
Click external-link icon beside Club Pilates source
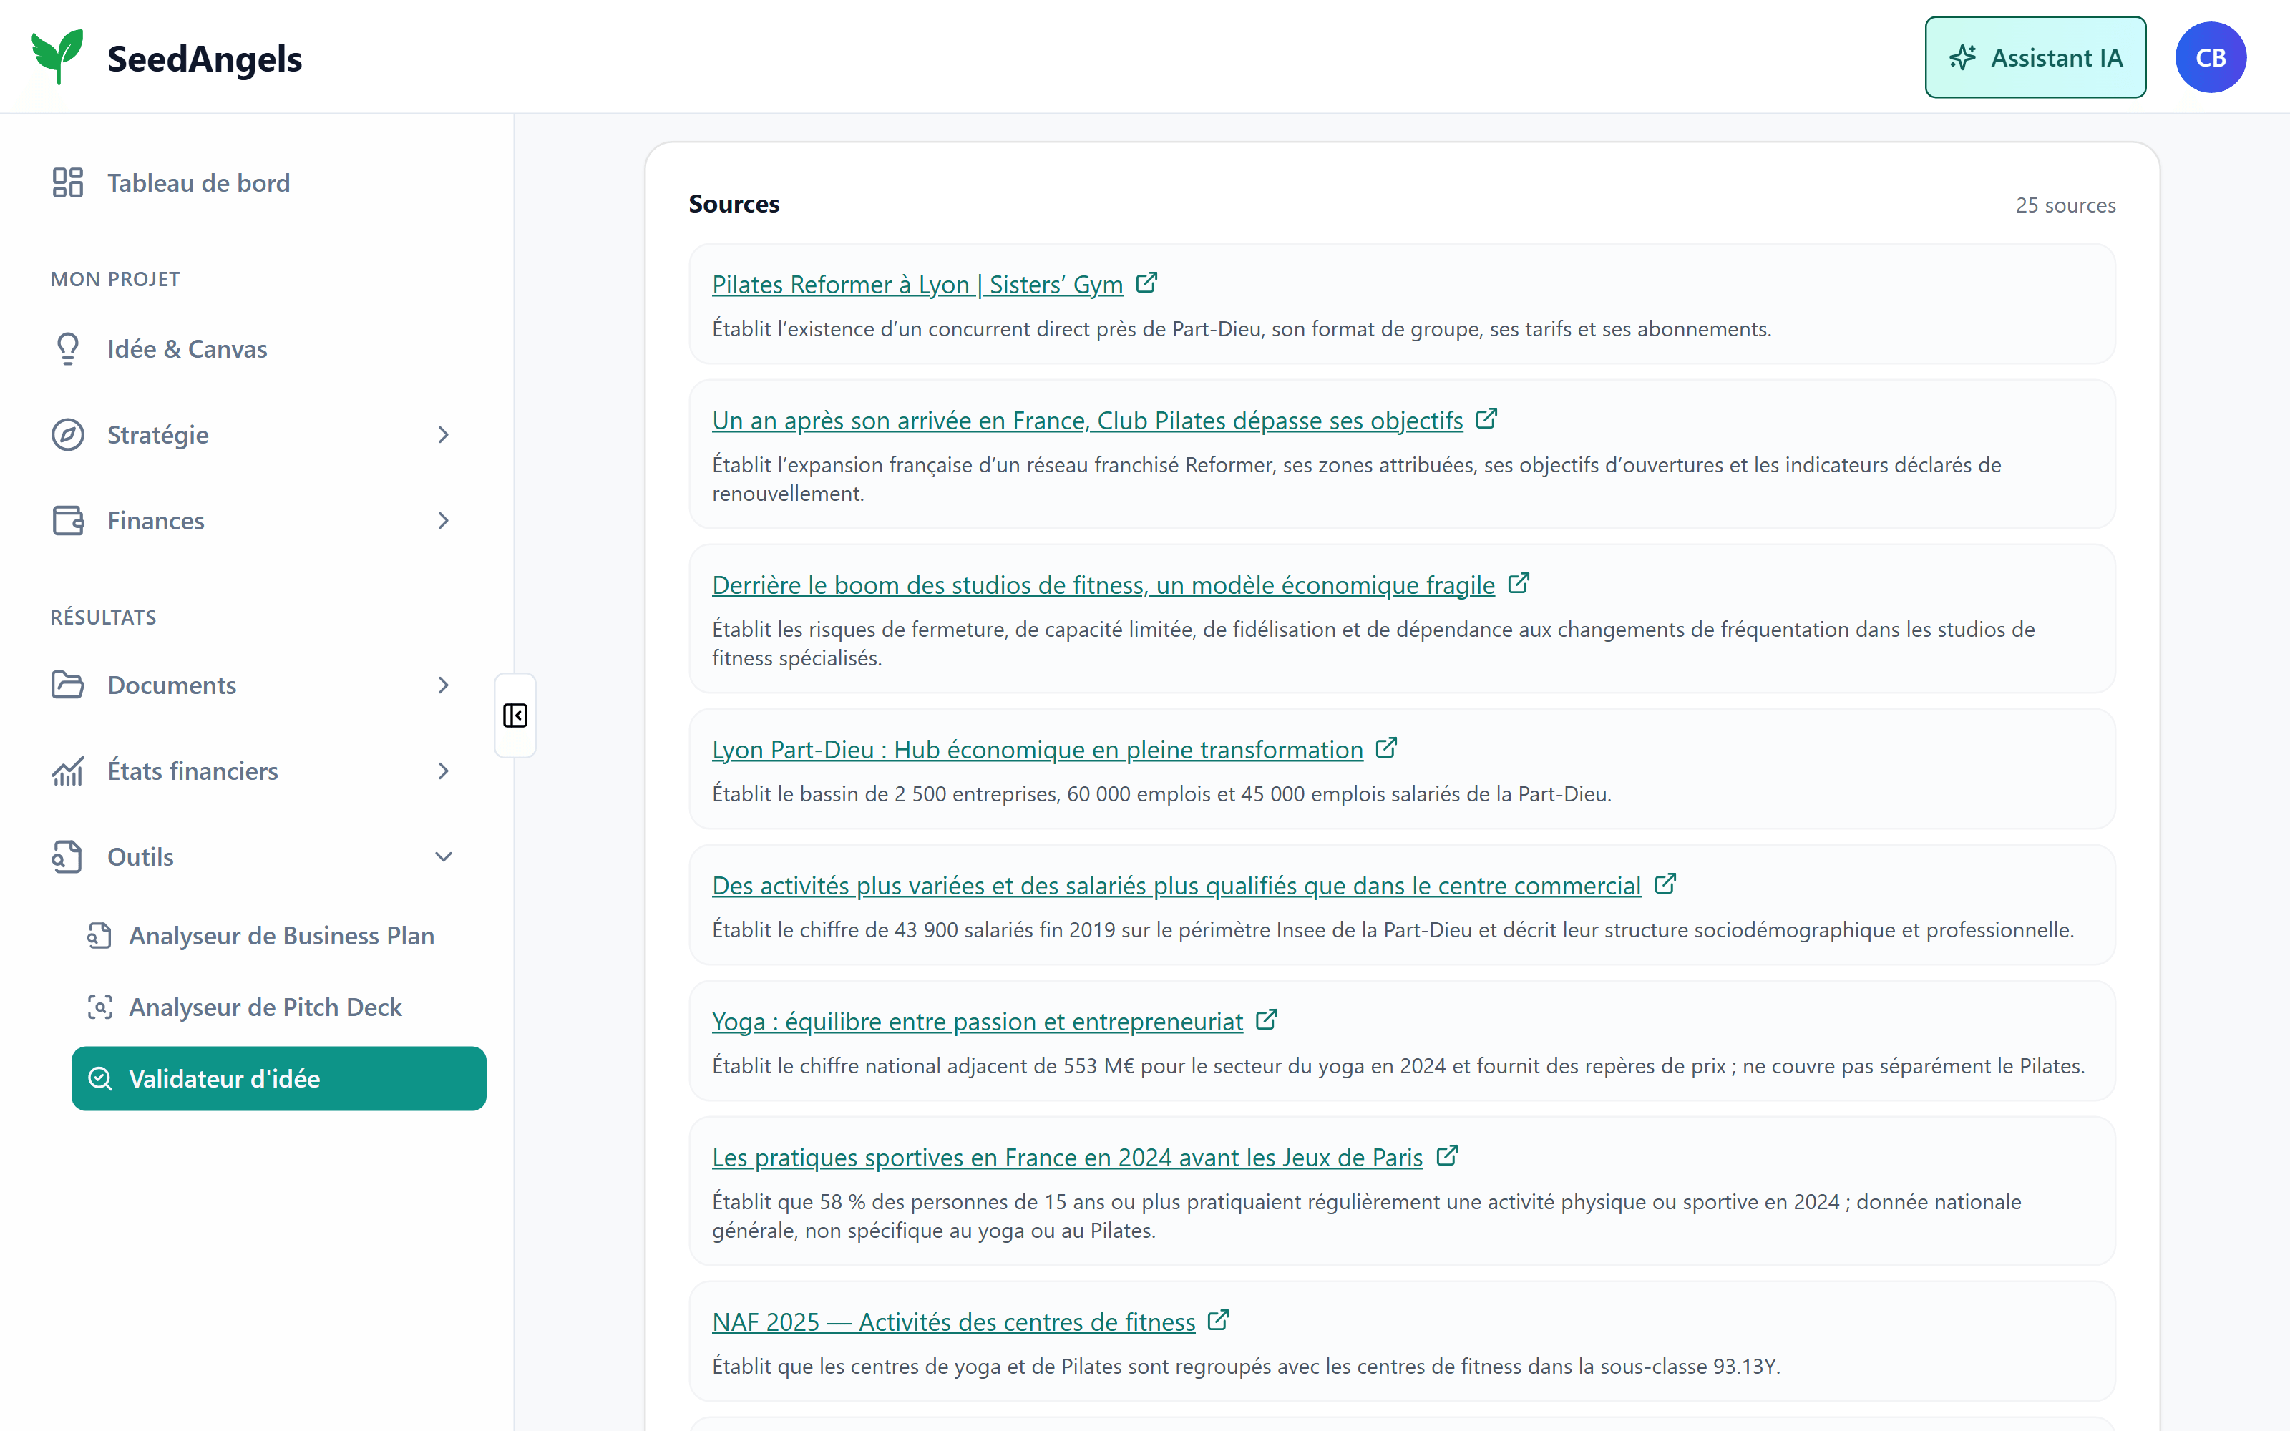tap(1486, 419)
